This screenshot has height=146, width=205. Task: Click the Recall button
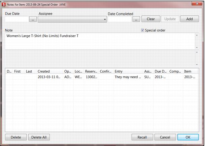tap(142, 137)
